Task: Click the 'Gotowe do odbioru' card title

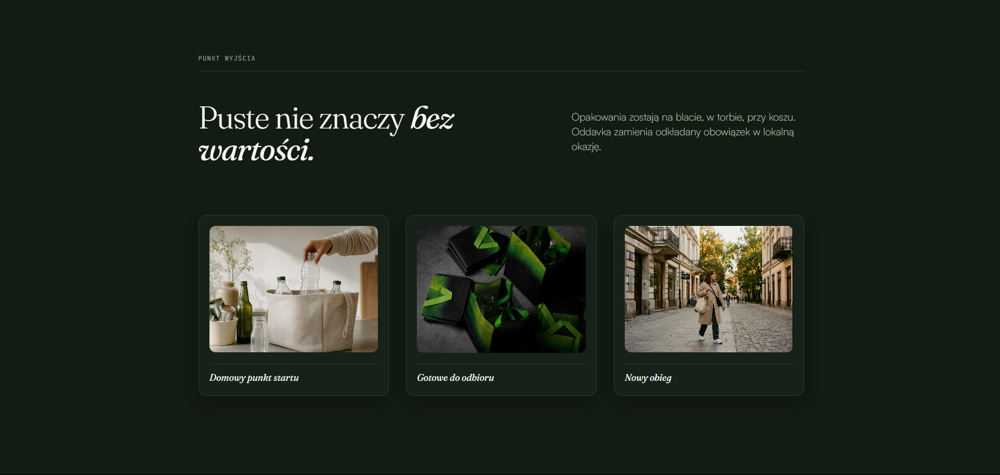Action: (455, 378)
